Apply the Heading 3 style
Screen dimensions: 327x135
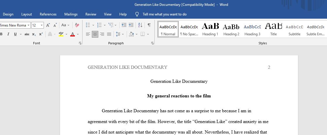[252, 29]
